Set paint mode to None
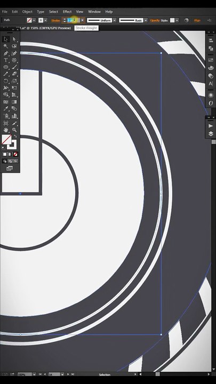This screenshot has width=216, height=384. click(15, 154)
